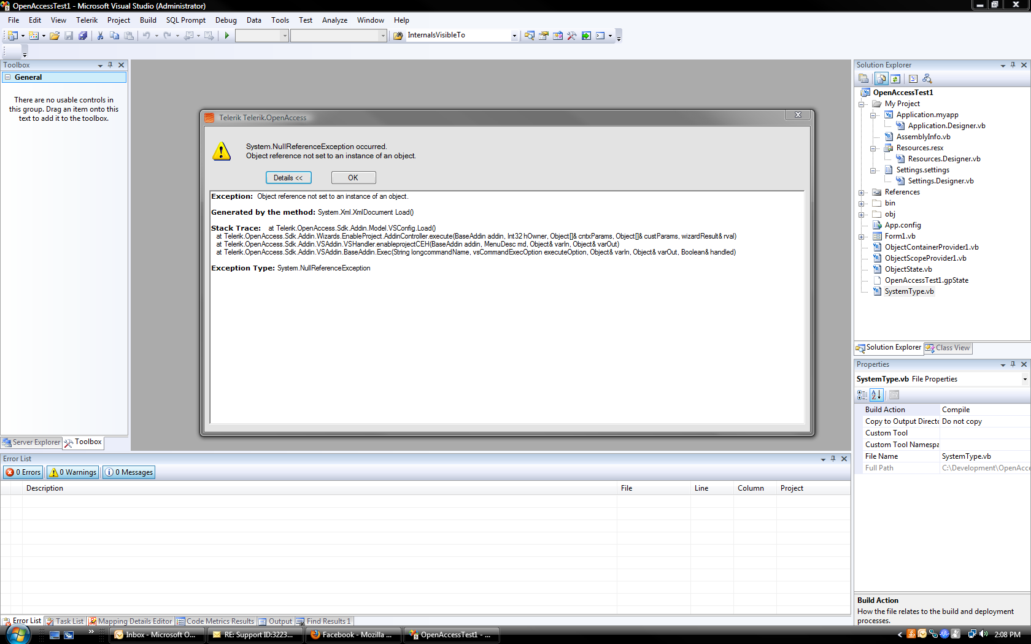Collapse the Resources.resx node
Screen dimensions: 1031x644
(x=873, y=148)
